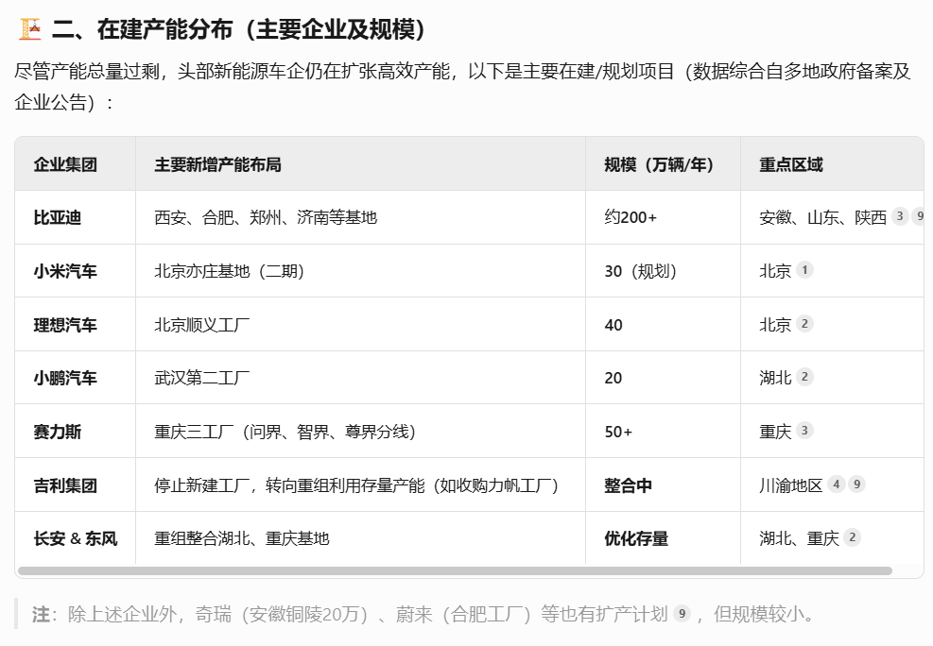
Task: Open citation 4 in 吉利集团 row
Action: [x=836, y=484]
